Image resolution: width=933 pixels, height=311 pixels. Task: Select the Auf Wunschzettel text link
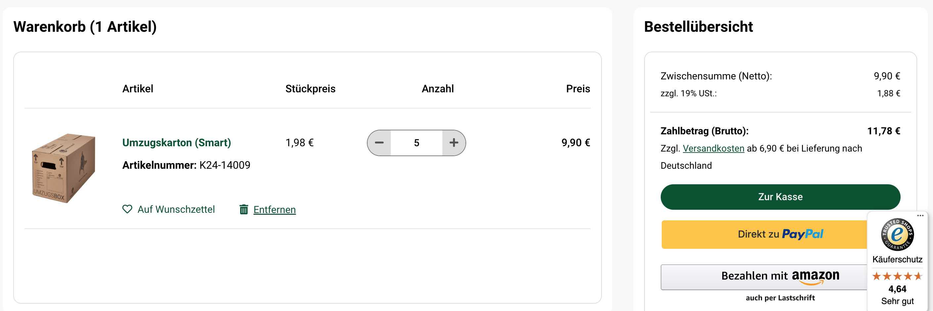(x=176, y=209)
